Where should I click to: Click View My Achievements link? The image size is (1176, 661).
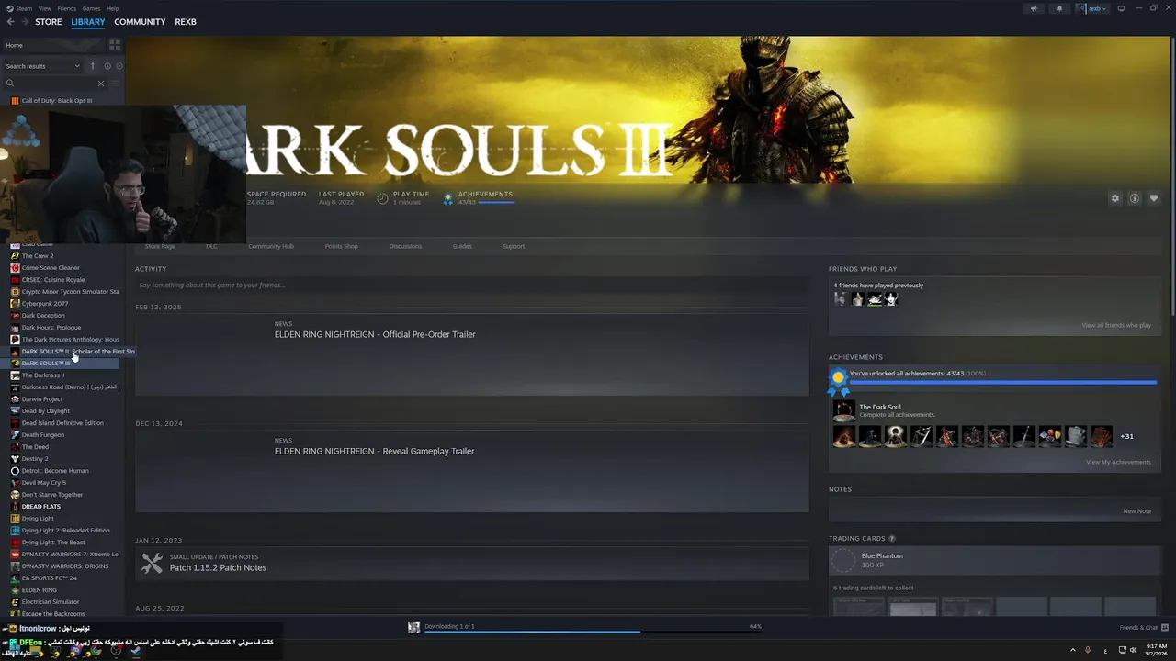1118,462
